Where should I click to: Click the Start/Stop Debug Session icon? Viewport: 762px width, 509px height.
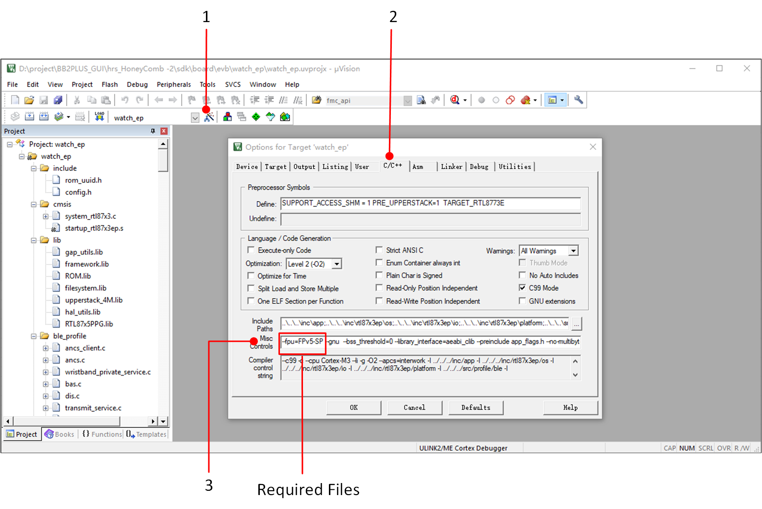(455, 100)
